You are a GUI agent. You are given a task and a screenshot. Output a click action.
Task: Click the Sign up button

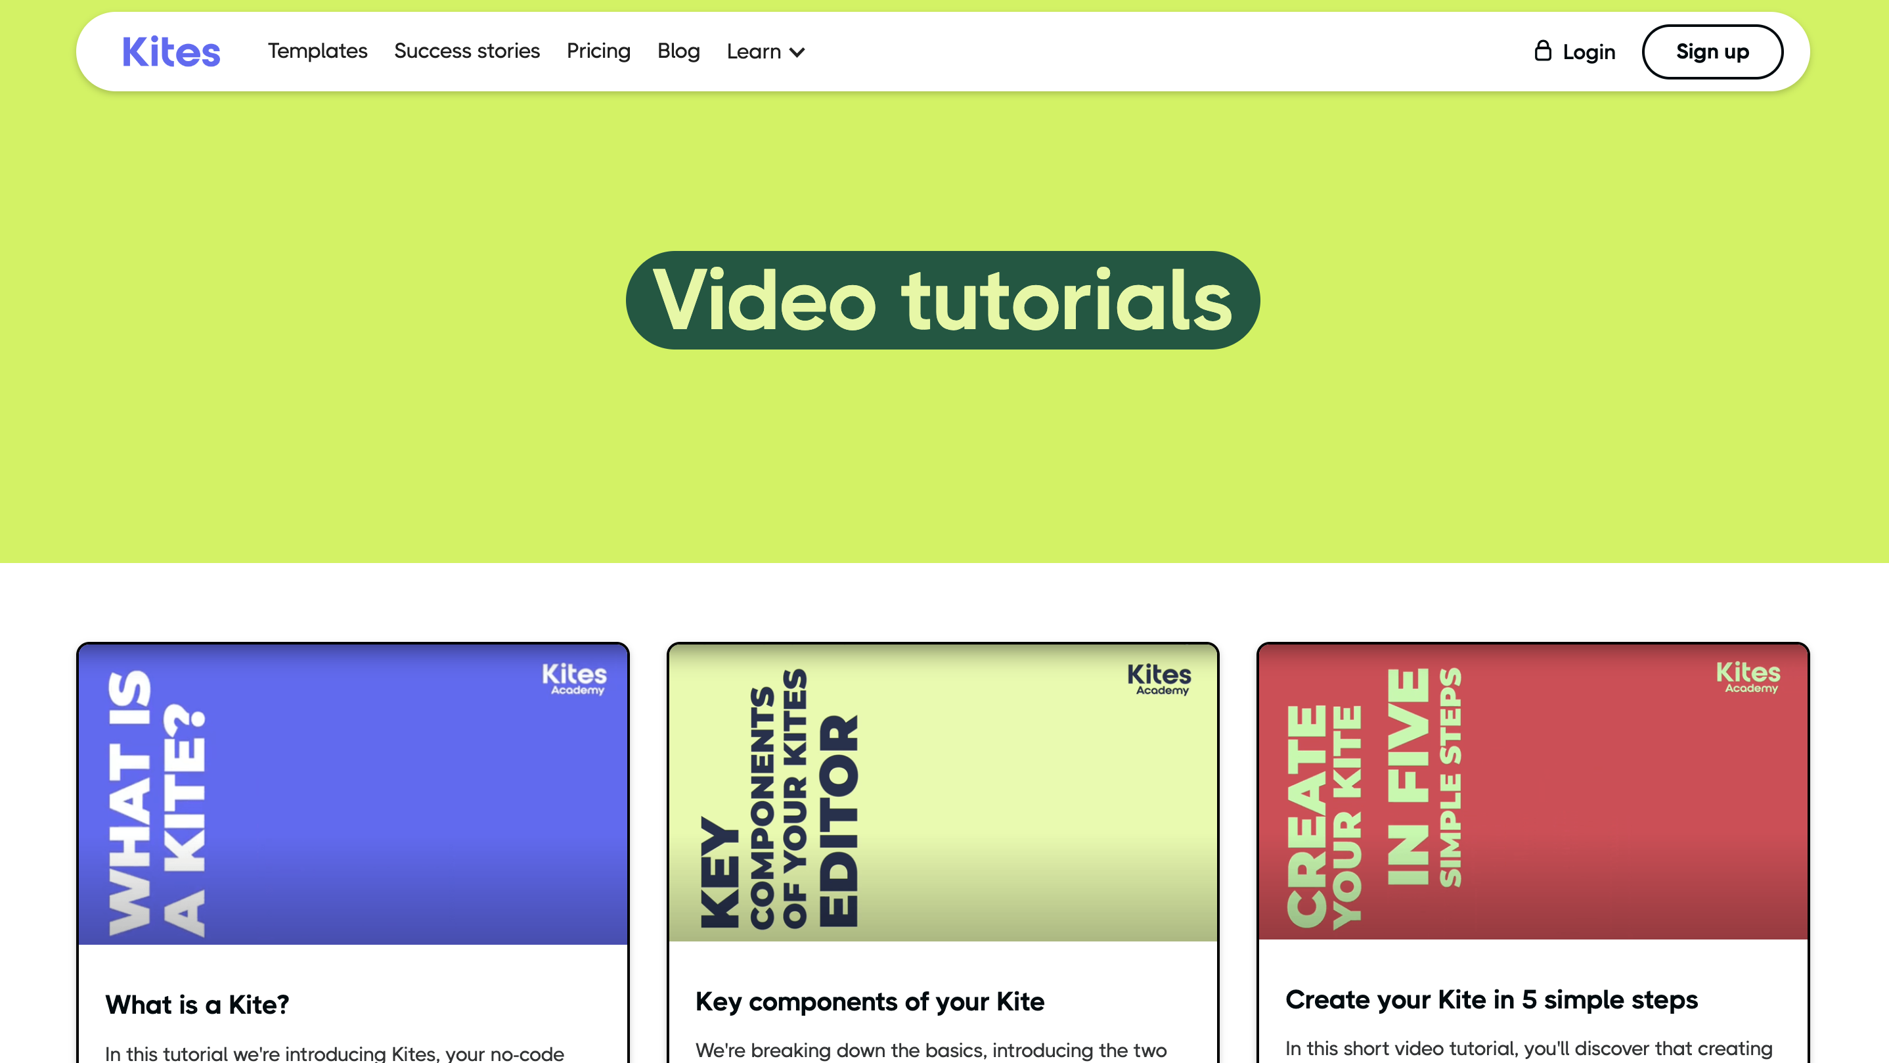[1712, 51]
